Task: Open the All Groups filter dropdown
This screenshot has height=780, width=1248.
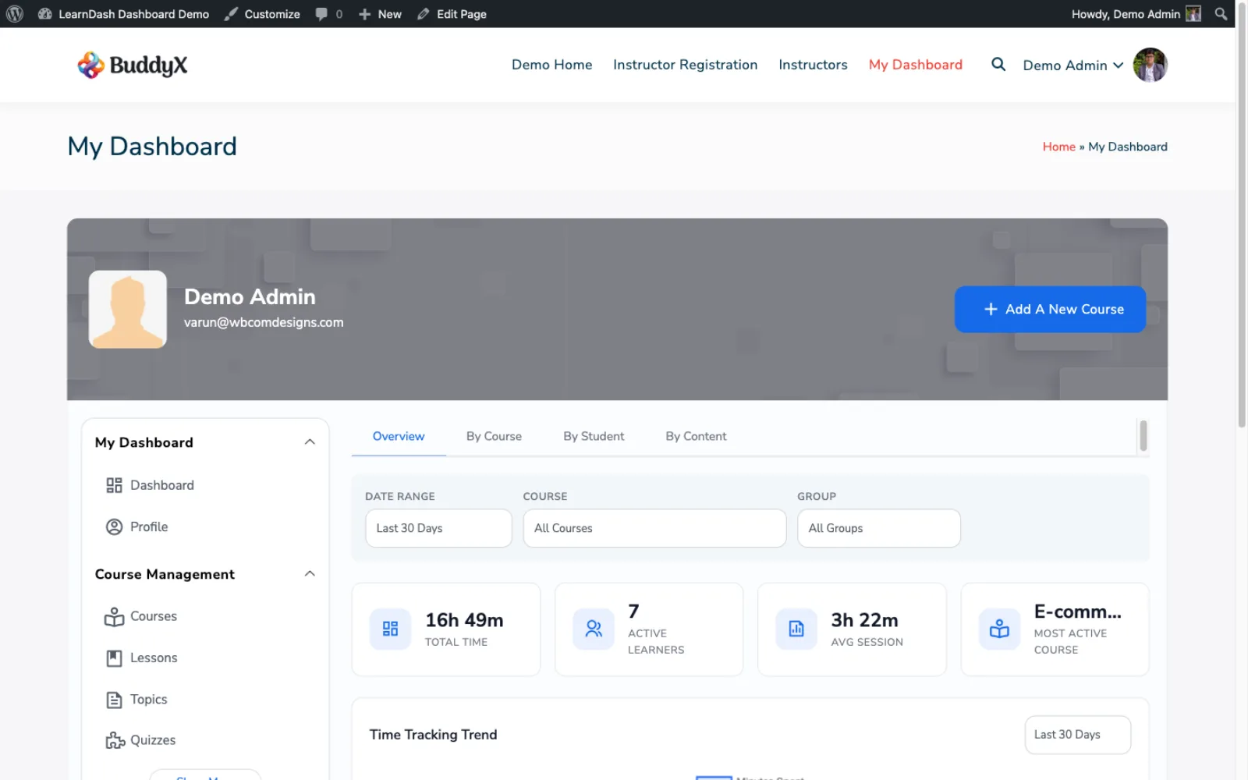Action: point(879,528)
